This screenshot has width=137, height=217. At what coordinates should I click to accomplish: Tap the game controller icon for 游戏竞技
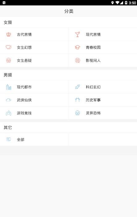(8, 113)
